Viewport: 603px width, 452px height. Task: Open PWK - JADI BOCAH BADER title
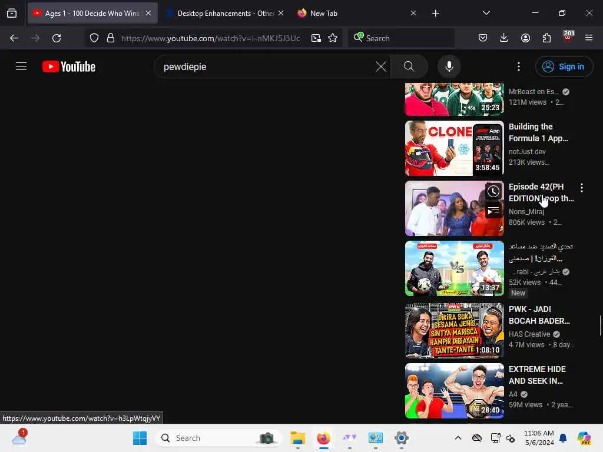[539, 315]
